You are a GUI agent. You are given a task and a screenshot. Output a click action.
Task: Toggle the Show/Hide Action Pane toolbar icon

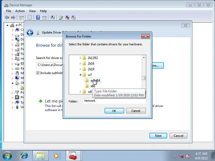click(44, 17)
